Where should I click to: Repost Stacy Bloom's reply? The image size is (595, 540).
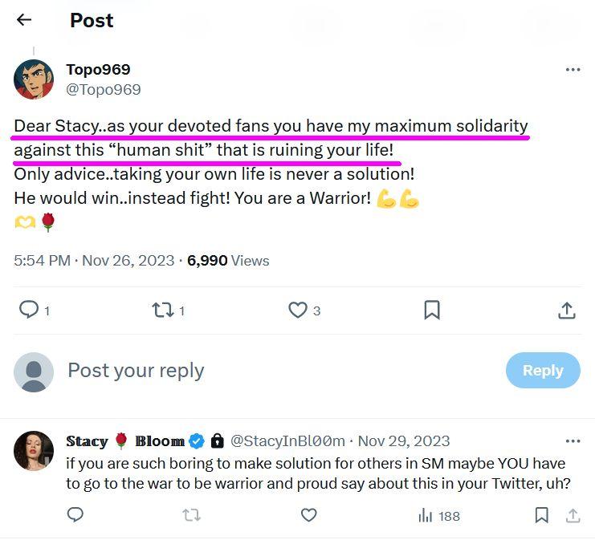click(191, 515)
